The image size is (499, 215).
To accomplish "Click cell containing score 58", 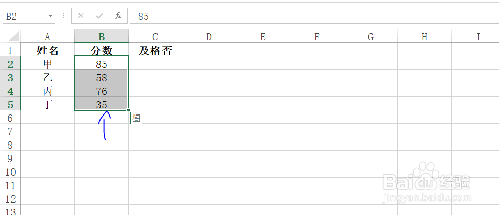I will (x=102, y=77).
